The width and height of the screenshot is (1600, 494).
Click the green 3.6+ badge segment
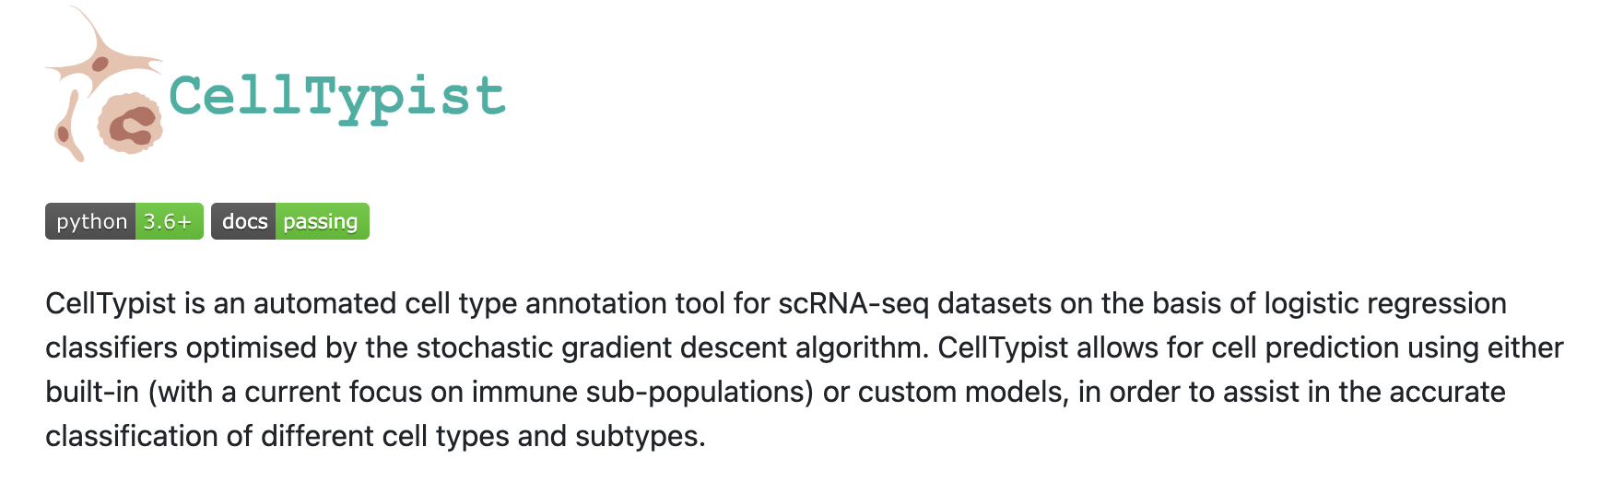pos(169,222)
